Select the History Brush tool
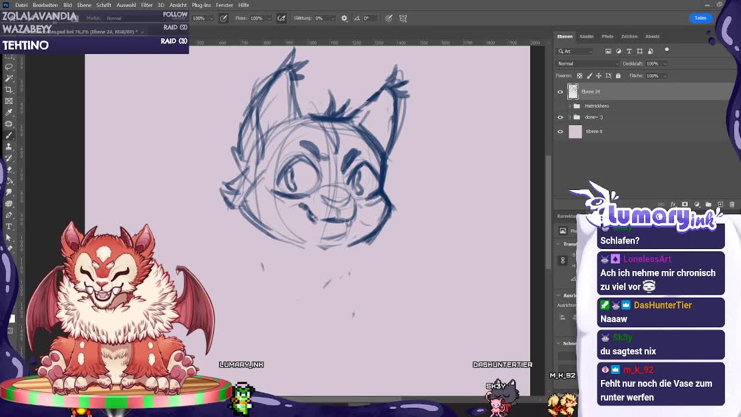The height and width of the screenshot is (417, 741). click(x=9, y=158)
